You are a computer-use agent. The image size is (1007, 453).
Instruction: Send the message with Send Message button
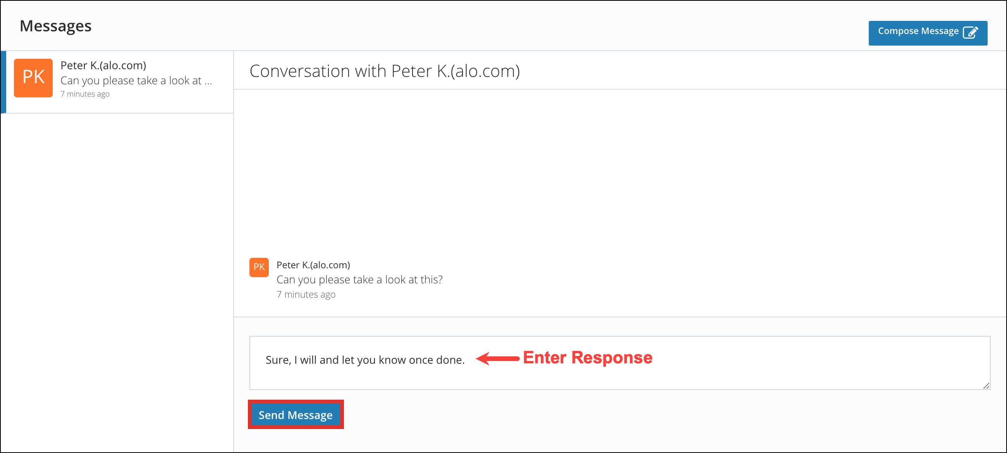tap(296, 415)
